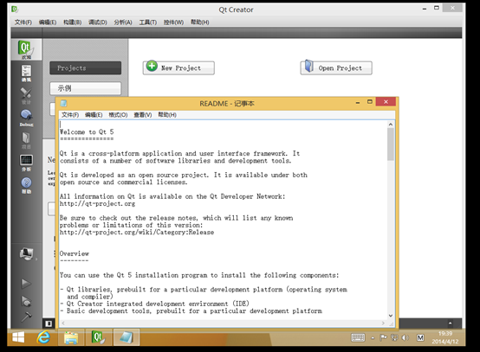Build project with the hammer icon
The image size is (480, 352).
coord(26,317)
